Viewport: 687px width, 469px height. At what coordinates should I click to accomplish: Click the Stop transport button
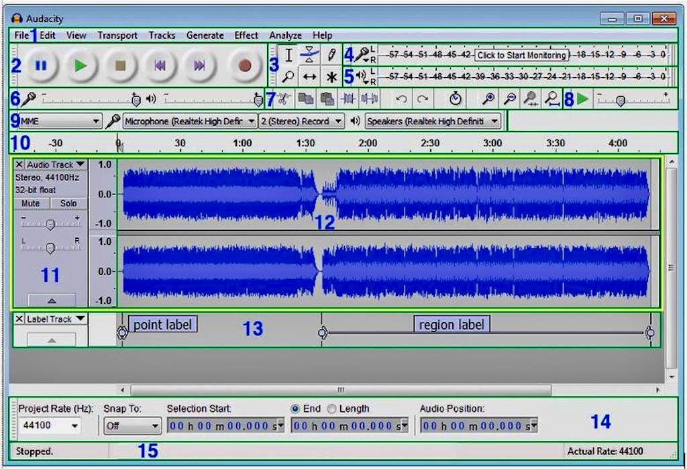click(120, 65)
